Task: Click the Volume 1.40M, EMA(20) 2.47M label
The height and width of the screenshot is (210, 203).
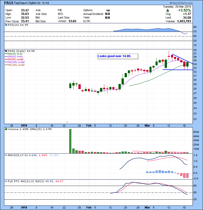Action: point(29,129)
